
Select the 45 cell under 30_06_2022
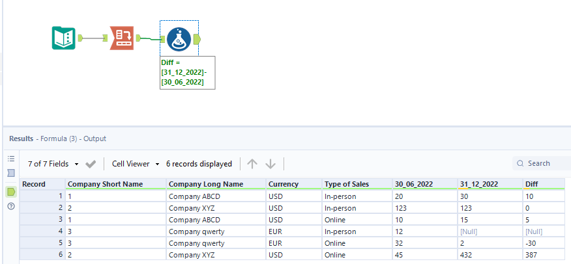(425, 254)
